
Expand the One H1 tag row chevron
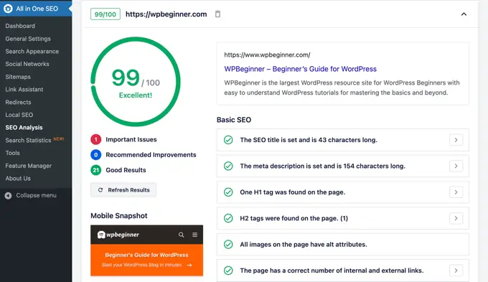click(x=456, y=192)
